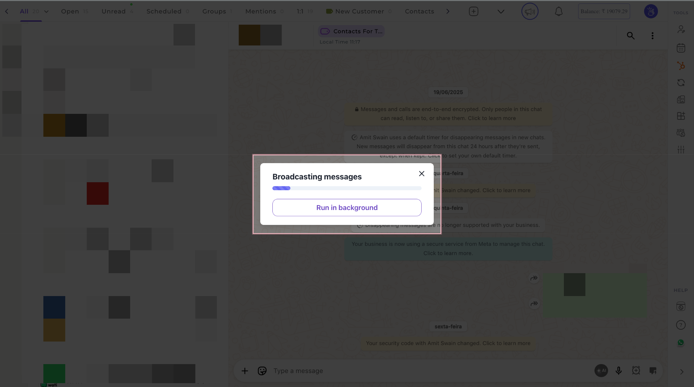
Task: Click the sync icon in the right sidebar
Action: pyautogui.click(x=681, y=82)
